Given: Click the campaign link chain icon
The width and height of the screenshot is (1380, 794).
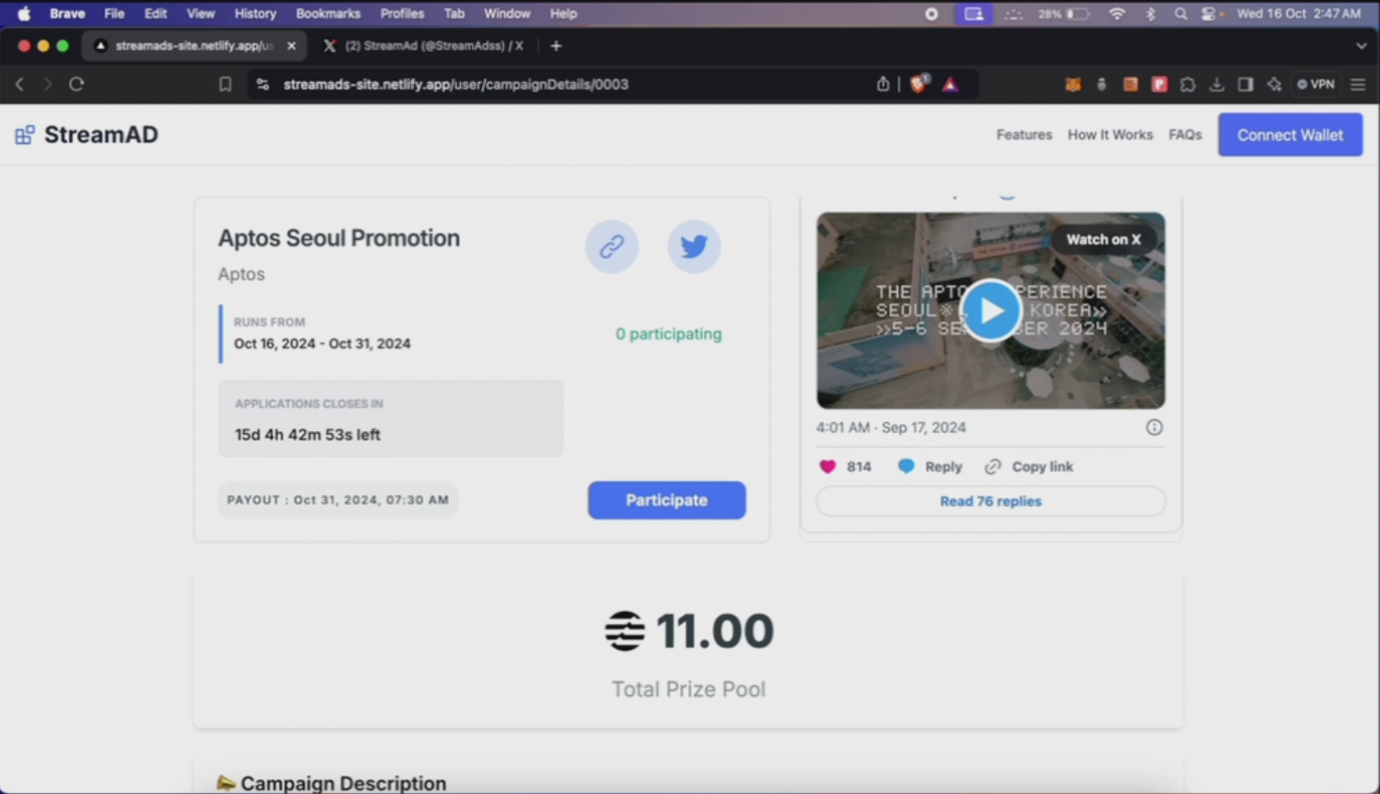Looking at the screenshot, I should (x=611, y=247).
